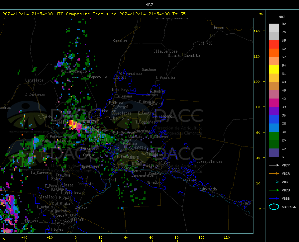Click the SanJose location label
This screenshot has height=242, width=299.
pos(149,70)
